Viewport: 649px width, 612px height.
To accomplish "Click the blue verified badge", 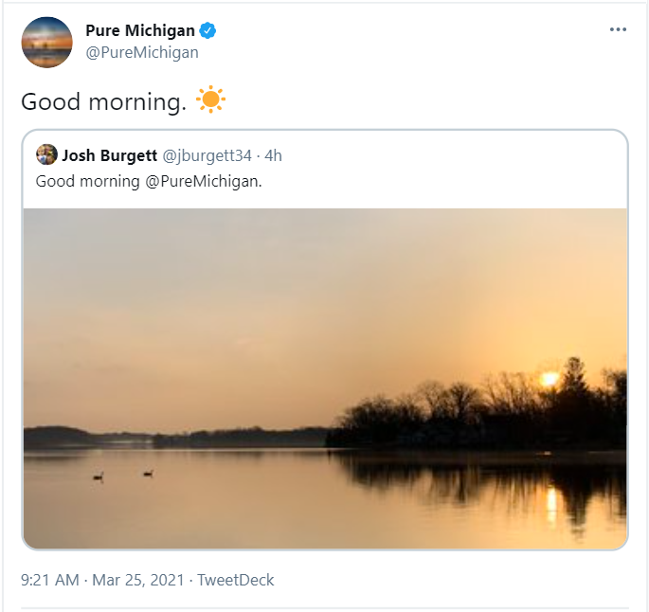I will point(207,30).
